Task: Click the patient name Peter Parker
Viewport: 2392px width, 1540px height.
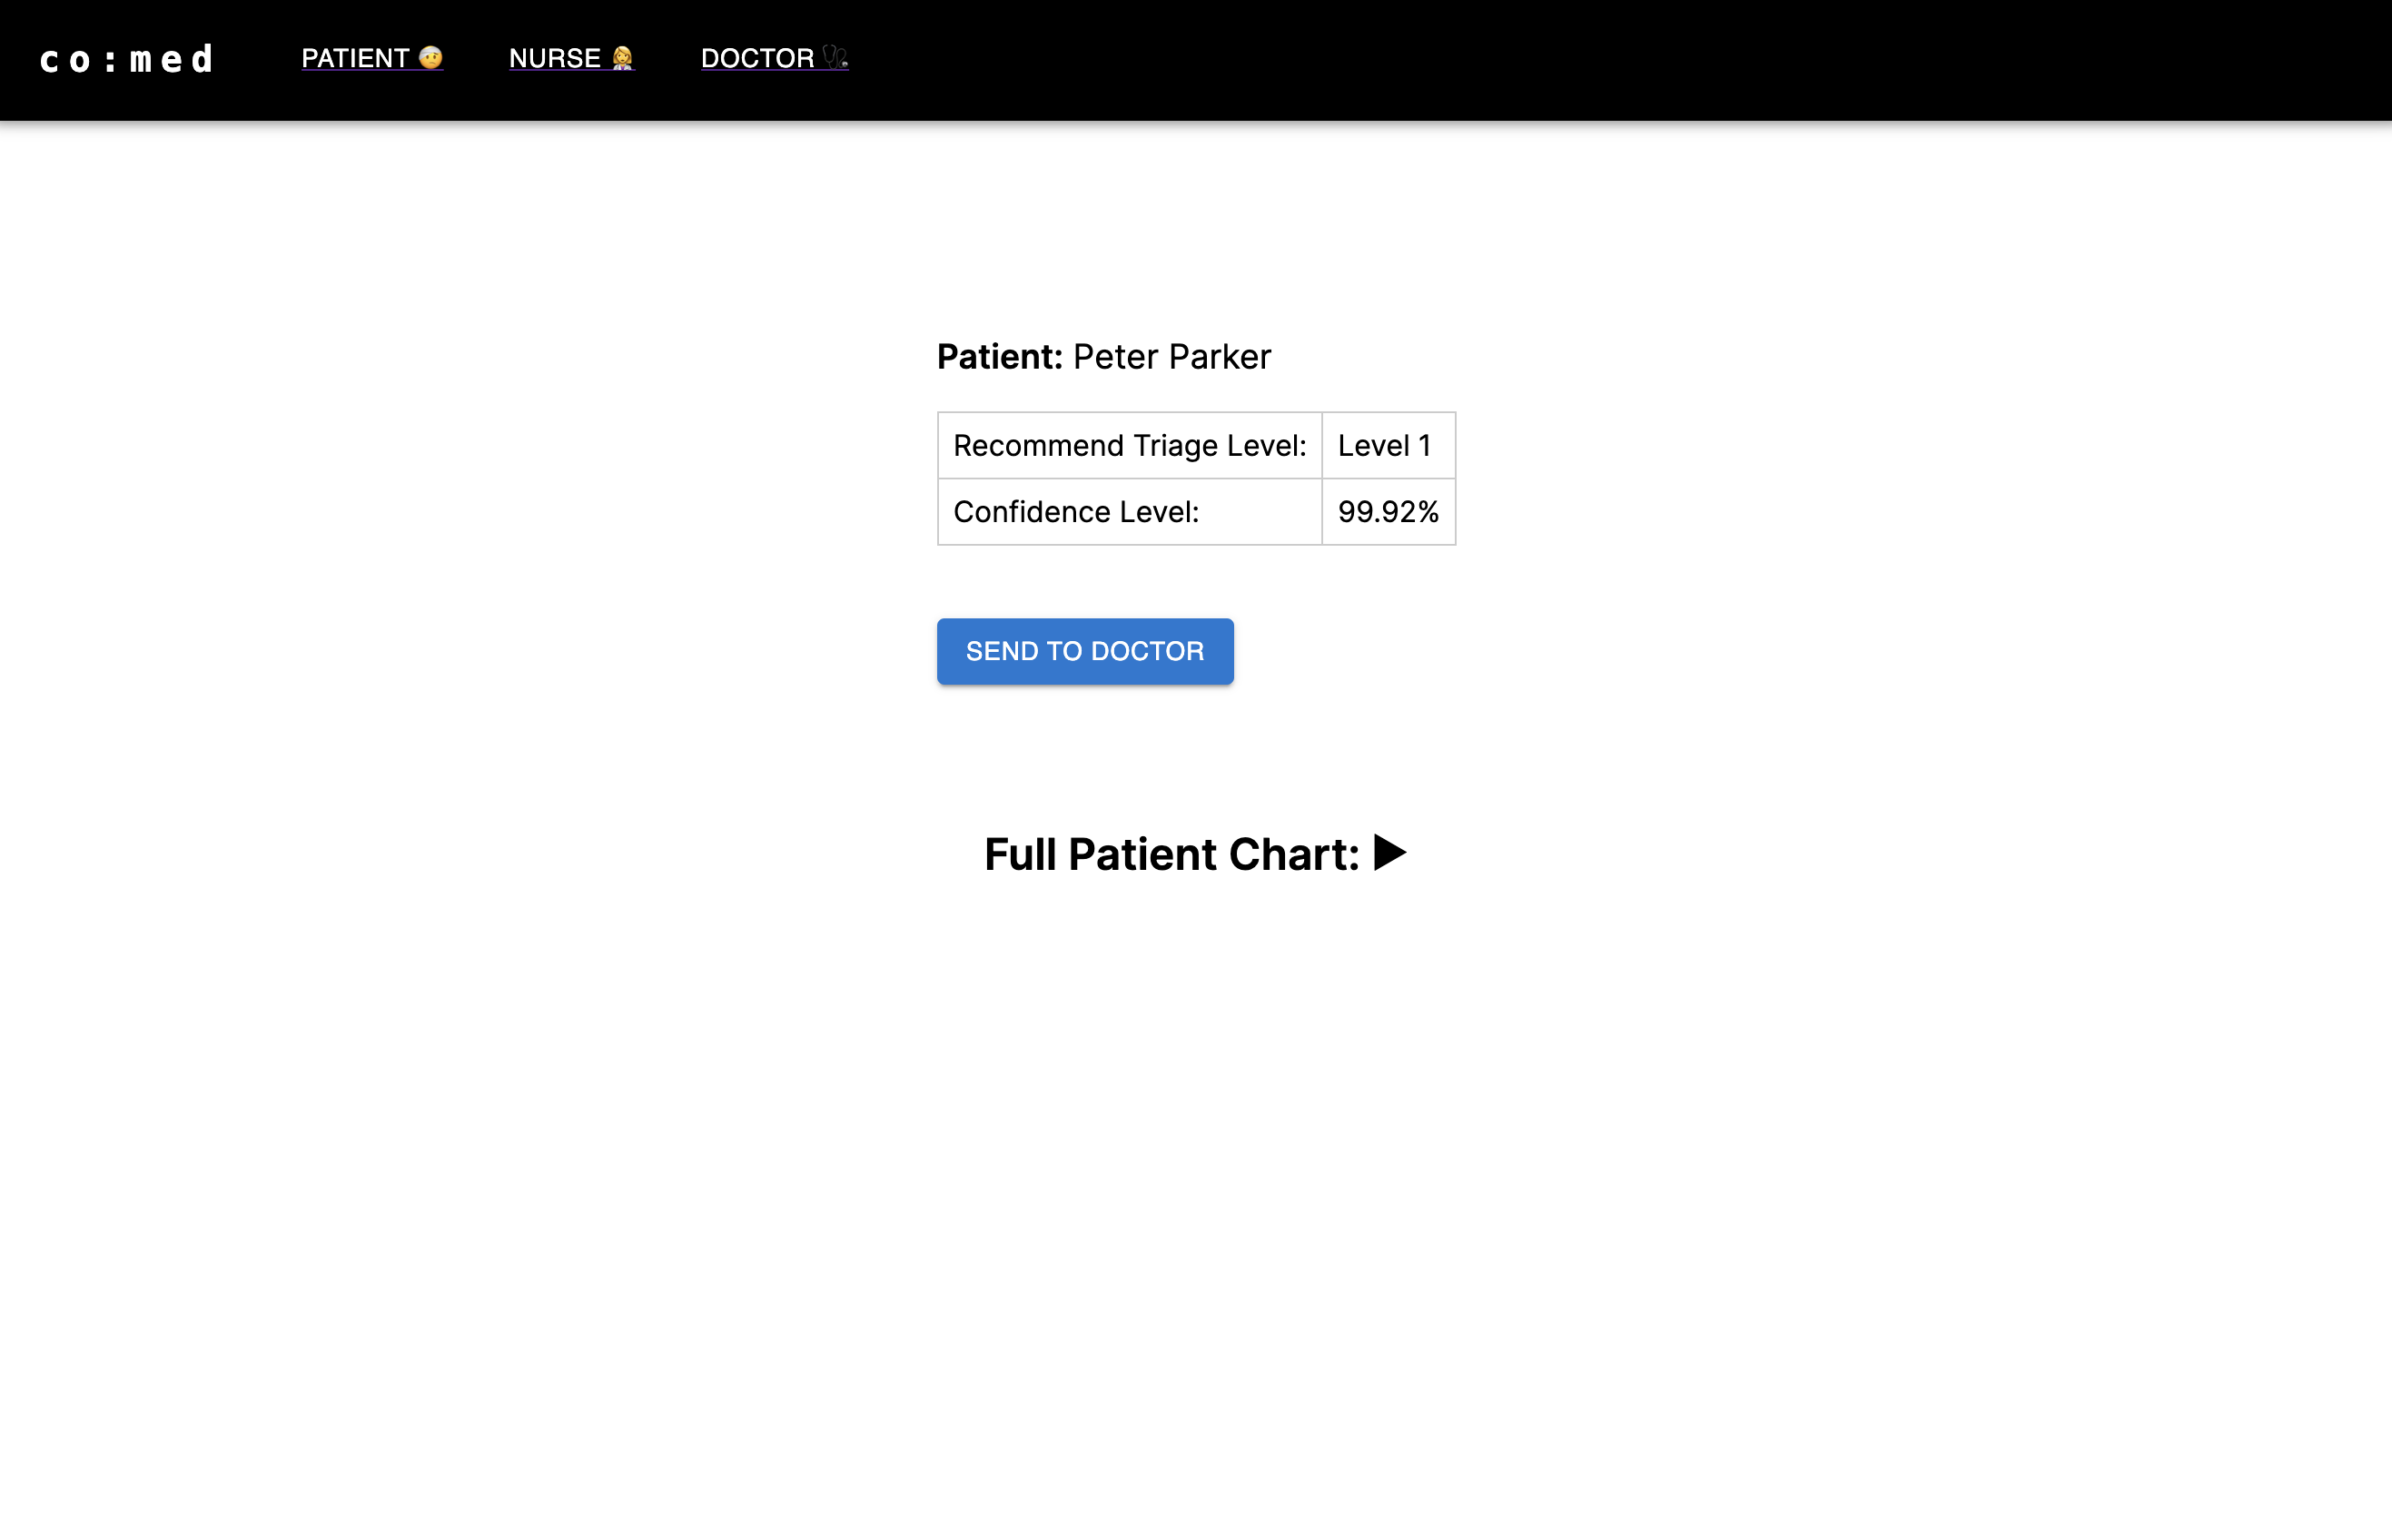Action: click(1172, 357)
